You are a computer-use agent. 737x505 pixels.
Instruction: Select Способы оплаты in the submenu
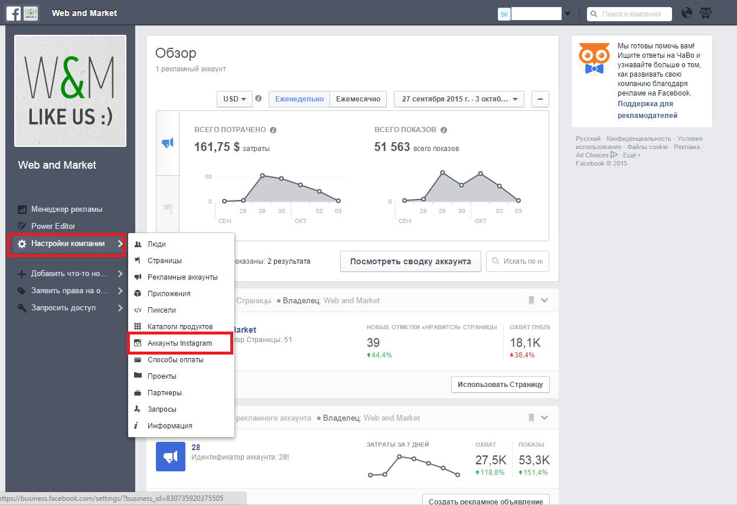coord(181,359)
